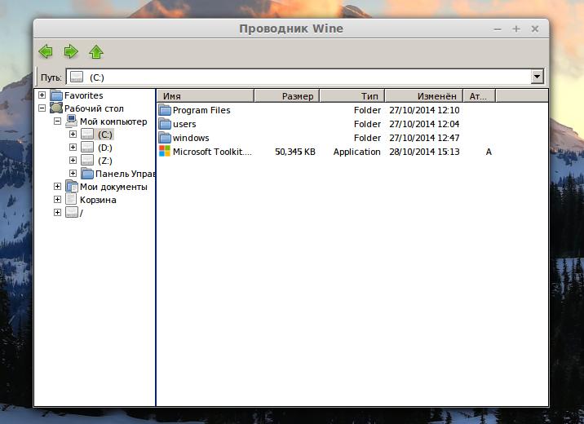Expand the Панель Управления node
The image size is (584, 424).
(x=73, y=173)
